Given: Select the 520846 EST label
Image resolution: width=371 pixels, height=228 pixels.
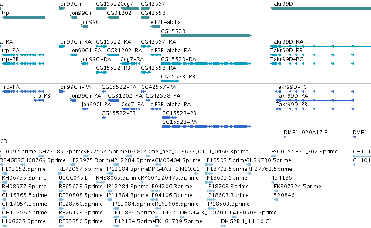Looking at the screenshot, I should [284, 196].
